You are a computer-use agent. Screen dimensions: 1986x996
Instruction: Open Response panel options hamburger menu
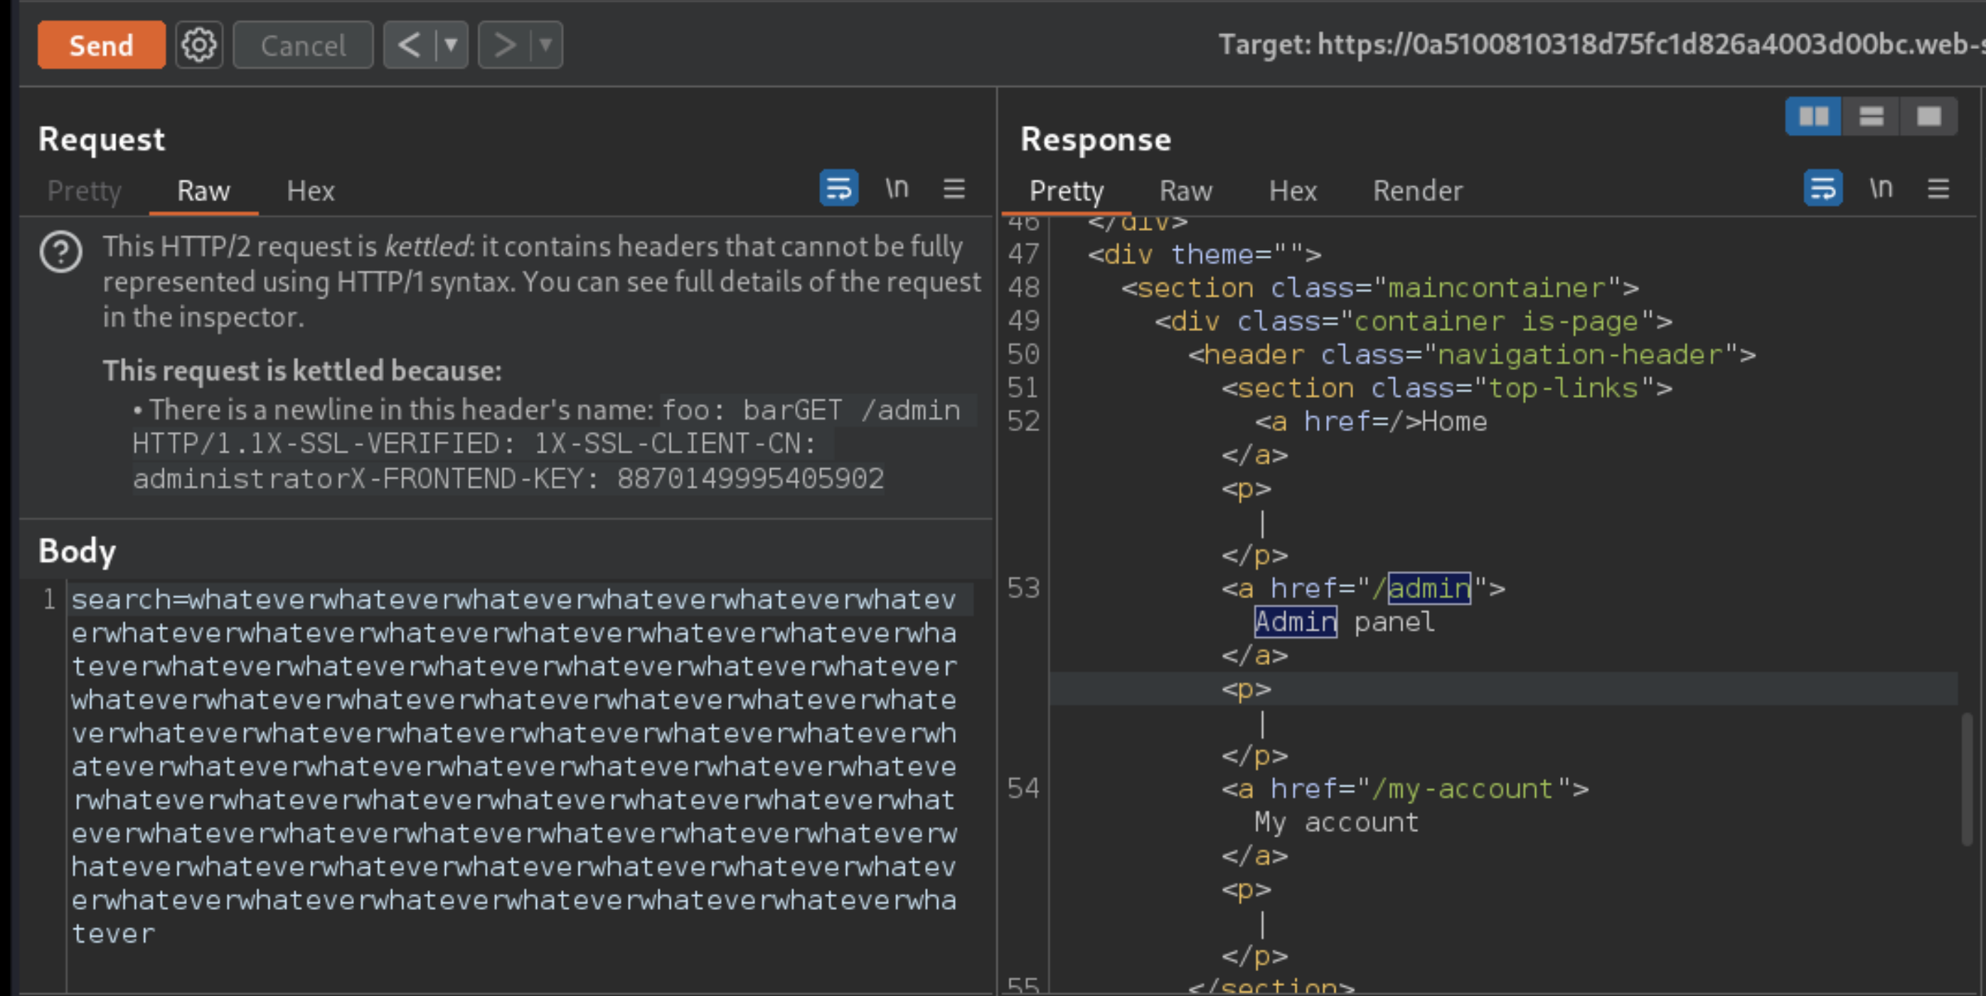click(1938, 189)
